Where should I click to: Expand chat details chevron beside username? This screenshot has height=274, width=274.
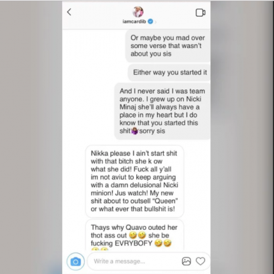156,22
